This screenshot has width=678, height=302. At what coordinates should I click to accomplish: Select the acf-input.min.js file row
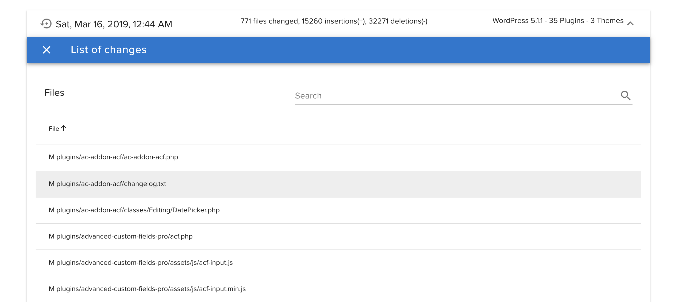click(338, 289)
